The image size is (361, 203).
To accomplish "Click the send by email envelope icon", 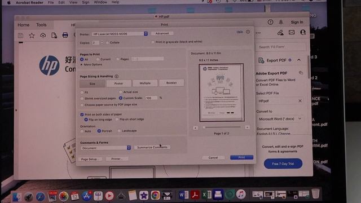I will point(292,33).
